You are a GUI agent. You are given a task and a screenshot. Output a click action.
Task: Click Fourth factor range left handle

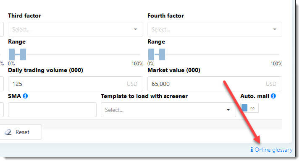pos(151,54)
